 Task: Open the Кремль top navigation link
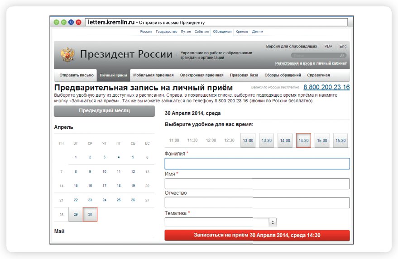(x=242, y=32)
